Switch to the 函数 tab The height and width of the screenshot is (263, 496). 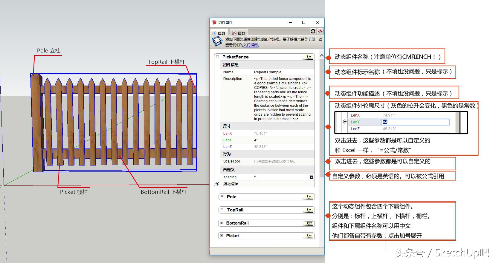tap(239, 33)
